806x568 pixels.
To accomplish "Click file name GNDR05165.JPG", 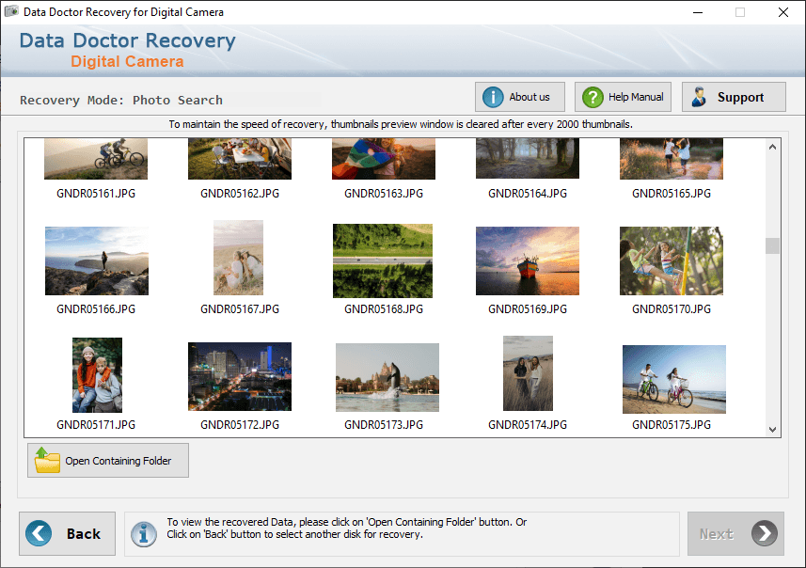I will point(672,194).
